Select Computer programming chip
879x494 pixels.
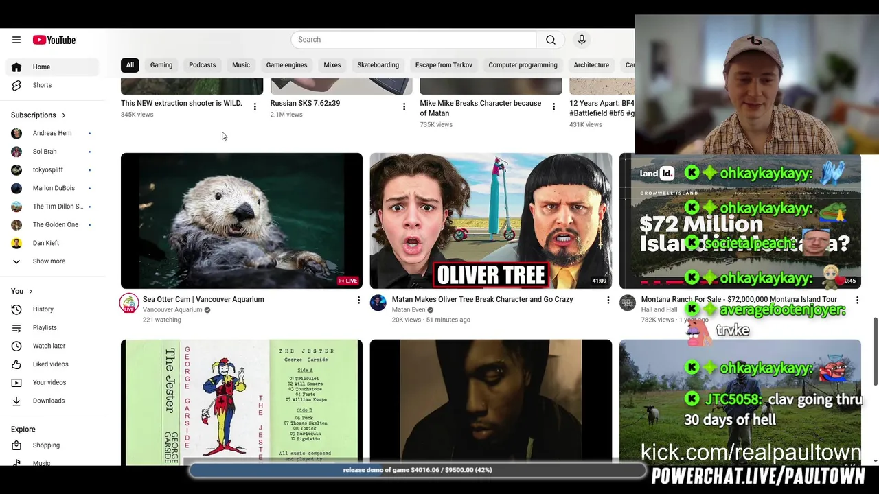(523, 65)
